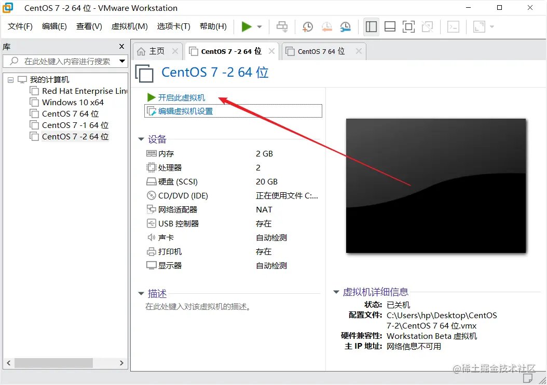This screenshot has width=547, height=385.
Task: Close the CentOS 7 64 位 tab
Action: click(x=359, y=51)
